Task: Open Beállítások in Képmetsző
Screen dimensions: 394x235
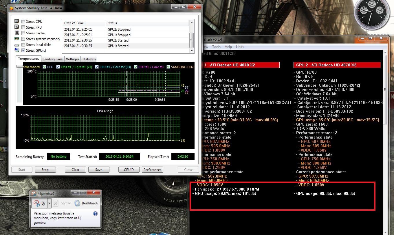Action: [x=86, y=203]
